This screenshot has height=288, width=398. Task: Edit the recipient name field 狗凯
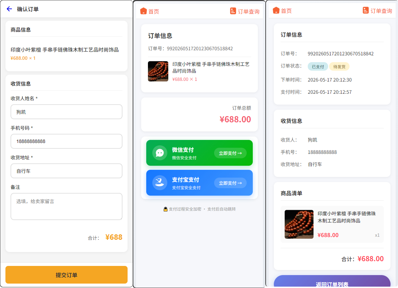click(x=67, y=112)
